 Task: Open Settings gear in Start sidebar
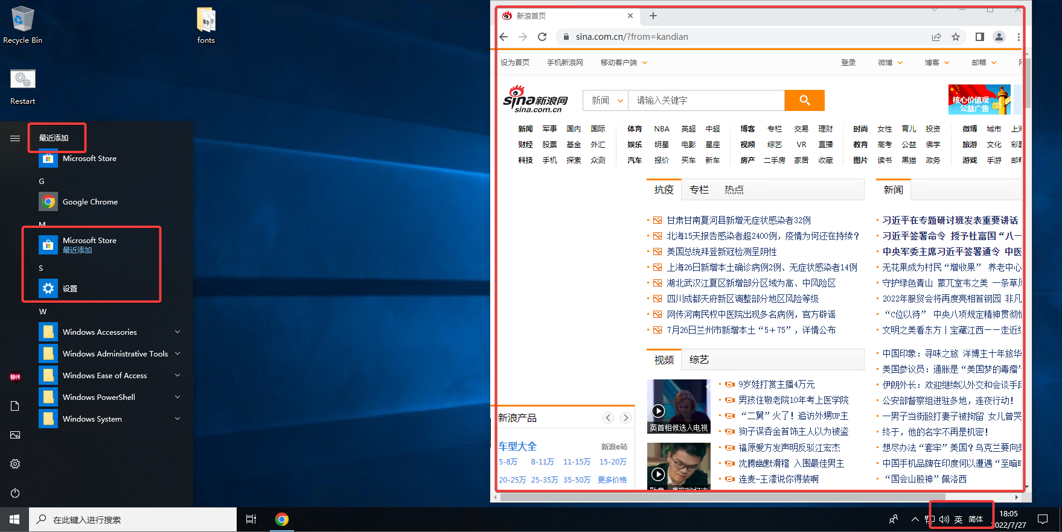[15, 464]
